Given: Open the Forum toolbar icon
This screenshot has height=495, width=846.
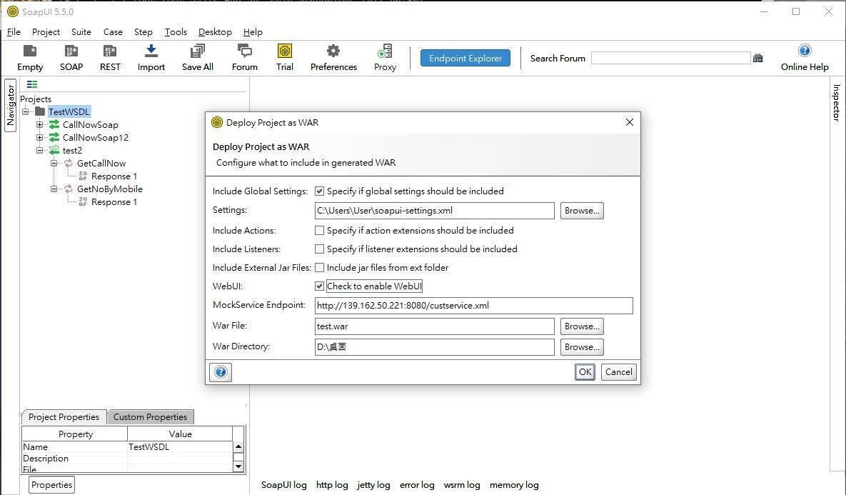Looking at the screenshot, I should pyautogui.click(x=244, y=51).
